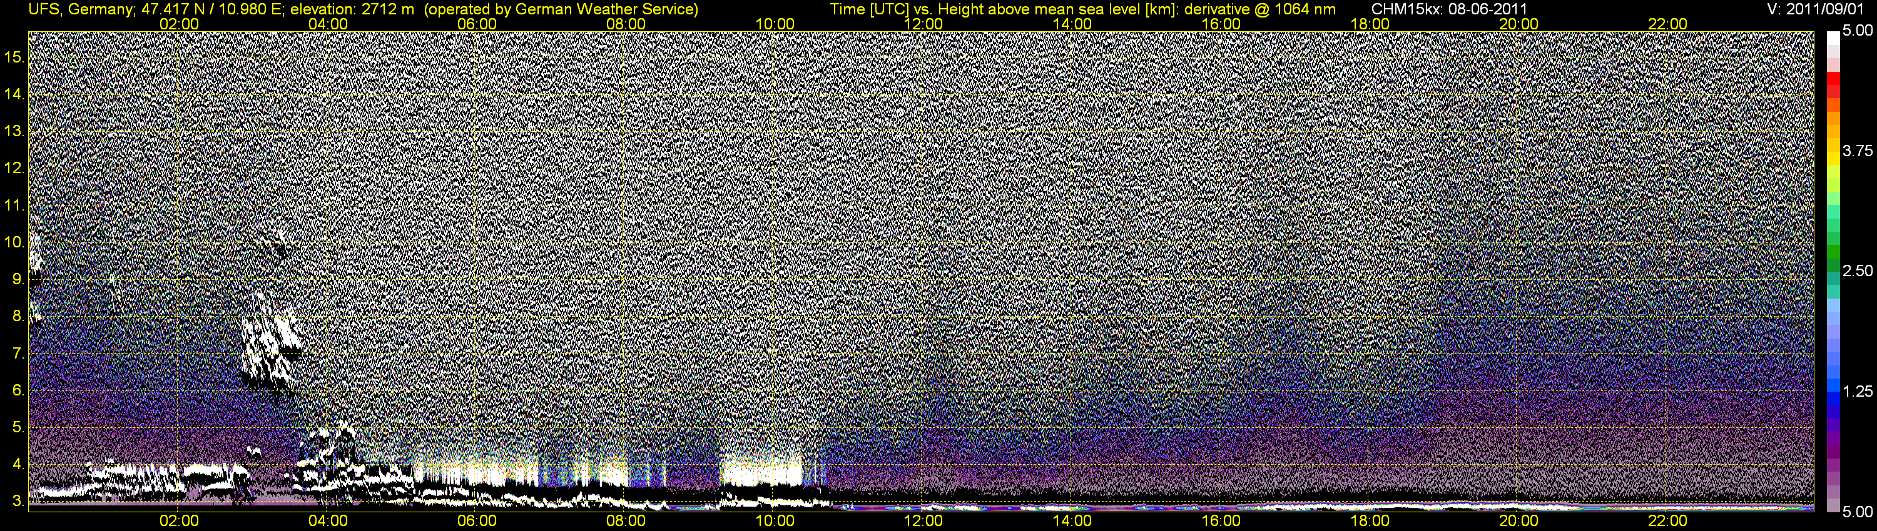Click the 2.50 colorbar value

(x=1858, y=271)
